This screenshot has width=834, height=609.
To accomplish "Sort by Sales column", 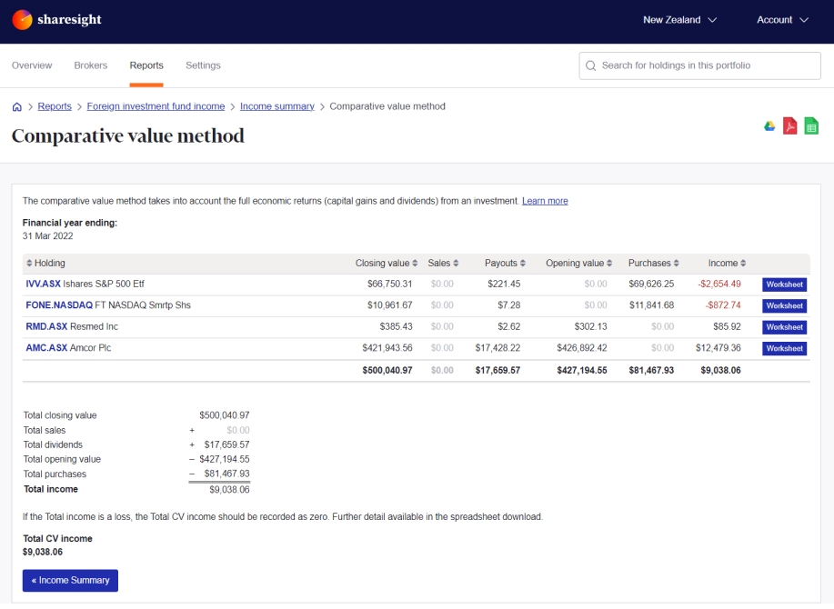I will [x=443, y=264].
